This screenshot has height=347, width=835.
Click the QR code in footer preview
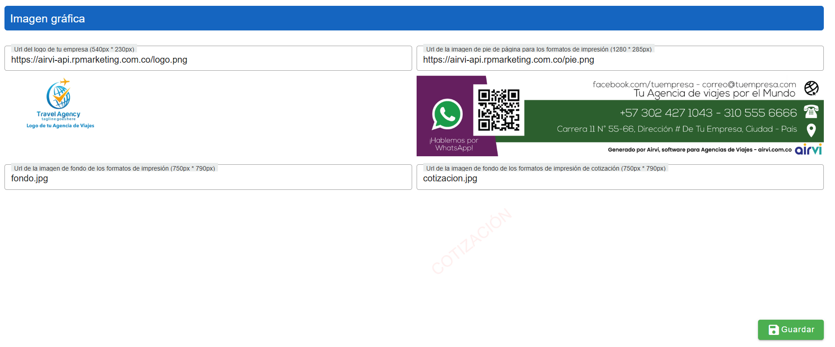click(498, 110)
